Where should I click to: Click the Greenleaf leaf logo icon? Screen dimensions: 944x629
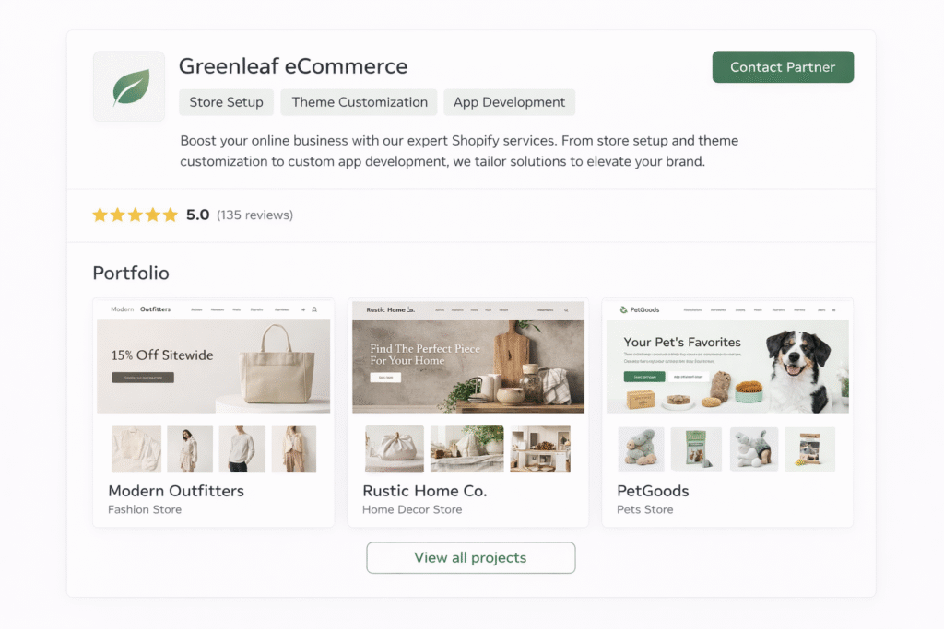click(x=129, y=87)
